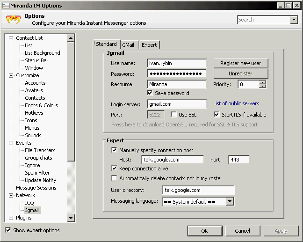Viewport: 303px width, 242px height.
Task: Select Jgmail under Network
Action: point(32,210)
